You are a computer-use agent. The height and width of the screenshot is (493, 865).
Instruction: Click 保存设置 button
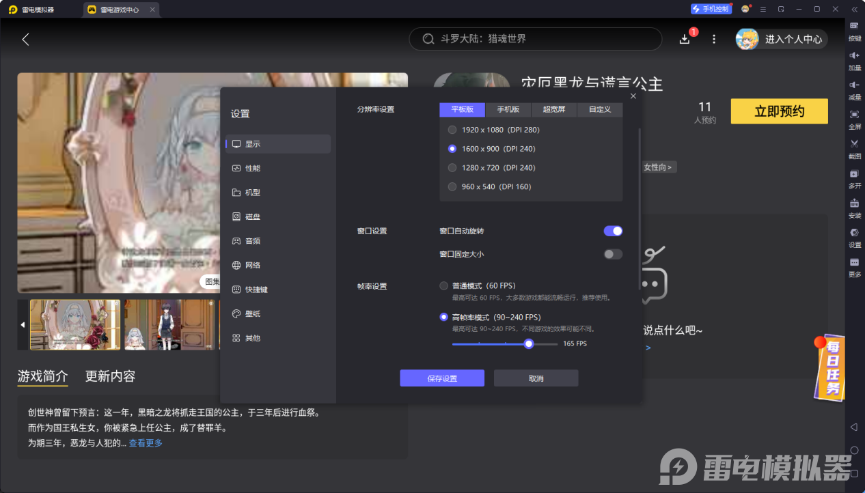[442, 378]
